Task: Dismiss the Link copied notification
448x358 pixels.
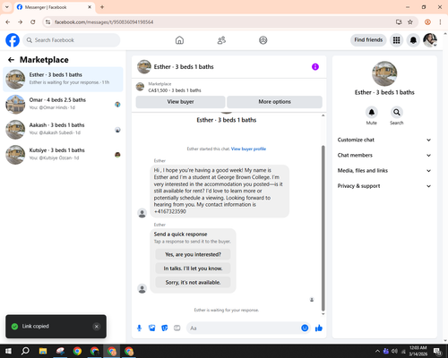Action: click(97, 327)
